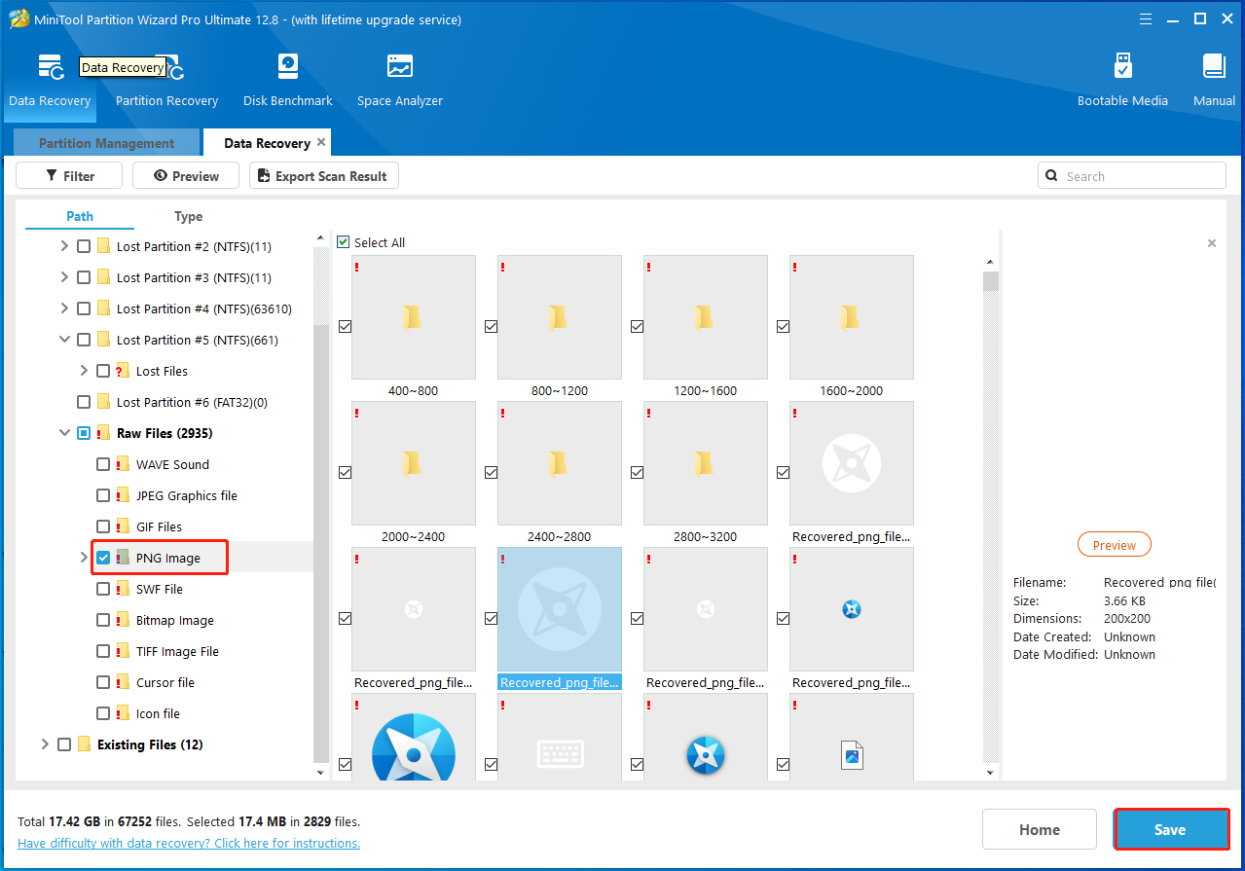This screenshot has height=871, width=1245.
Task: Open the 1600~2000 folder thumbnail
Action: point(851,317)
